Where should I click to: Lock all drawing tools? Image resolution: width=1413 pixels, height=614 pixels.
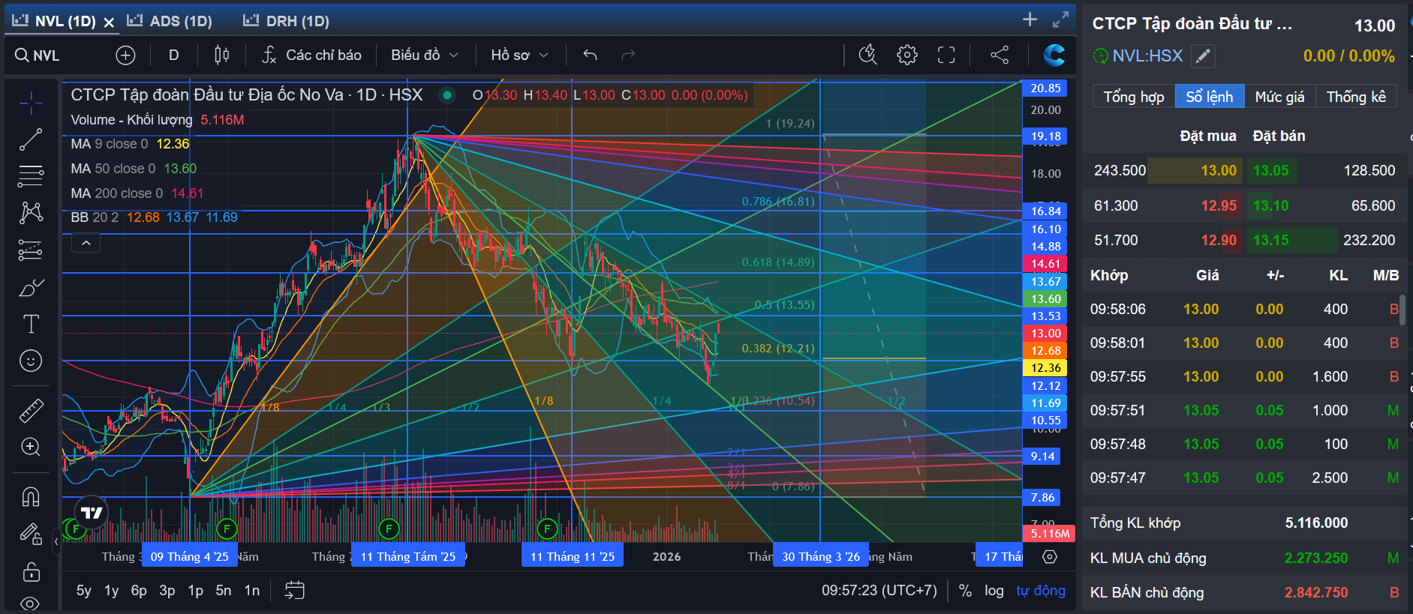tap(31, 571)
